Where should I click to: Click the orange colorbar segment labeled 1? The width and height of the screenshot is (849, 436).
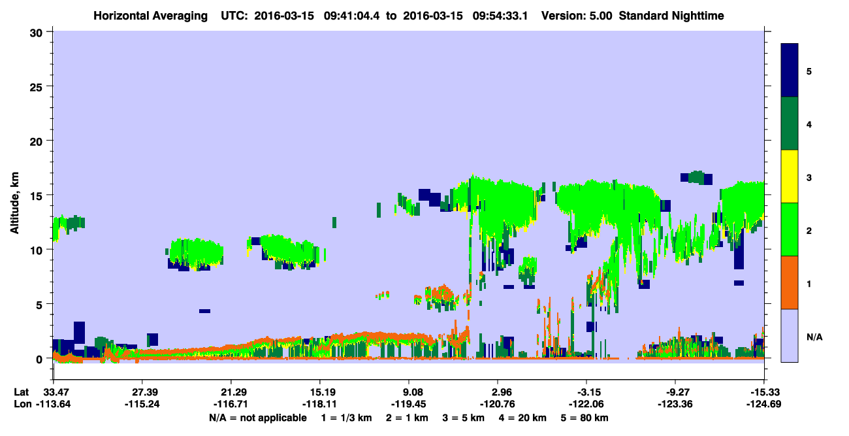click(x=790, y=282)
